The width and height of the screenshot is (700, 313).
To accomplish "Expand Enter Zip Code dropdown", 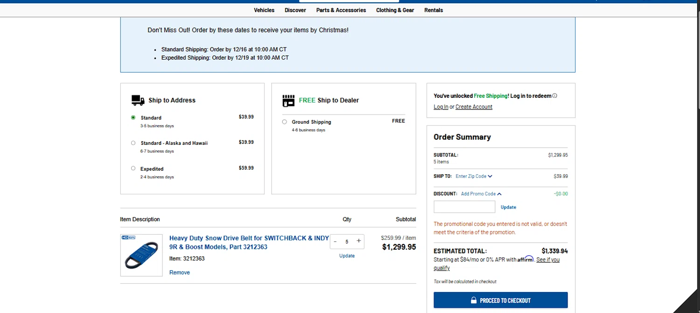I will 474,177.
